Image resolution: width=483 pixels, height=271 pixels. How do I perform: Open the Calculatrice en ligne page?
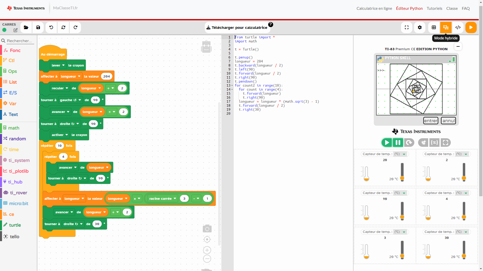point(374,9)
